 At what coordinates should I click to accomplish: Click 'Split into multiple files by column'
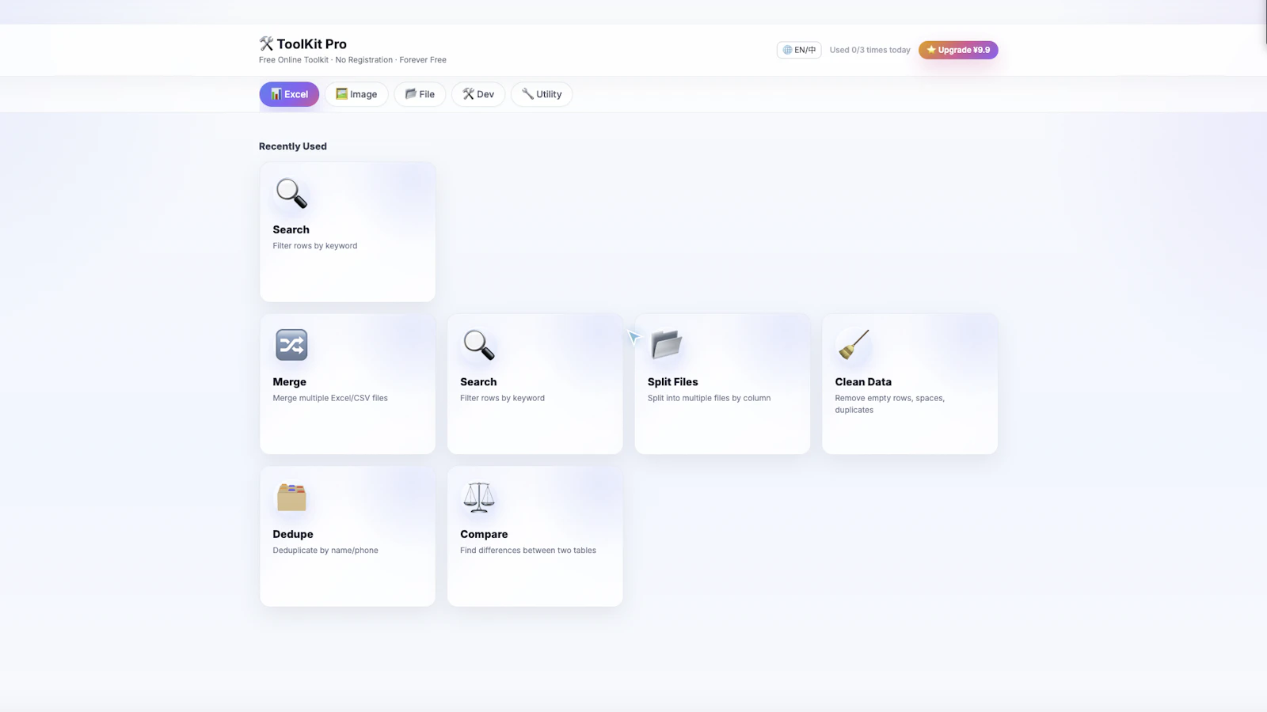709,398
